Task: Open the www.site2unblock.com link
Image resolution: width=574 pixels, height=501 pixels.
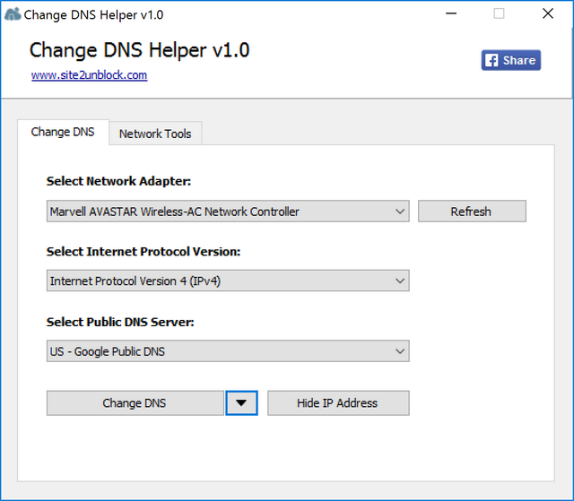Action: pyautogui.click(x=90, y=75)
